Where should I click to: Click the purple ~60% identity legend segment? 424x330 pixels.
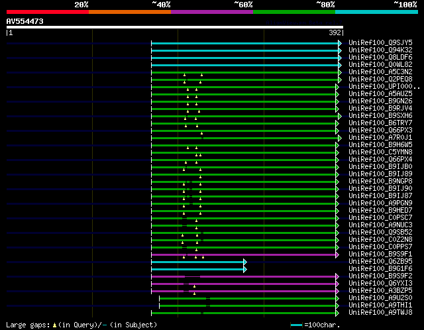coord(212,12)
